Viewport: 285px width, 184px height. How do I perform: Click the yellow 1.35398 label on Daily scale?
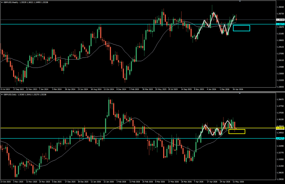pyautogui.click(x=280, y=128)
